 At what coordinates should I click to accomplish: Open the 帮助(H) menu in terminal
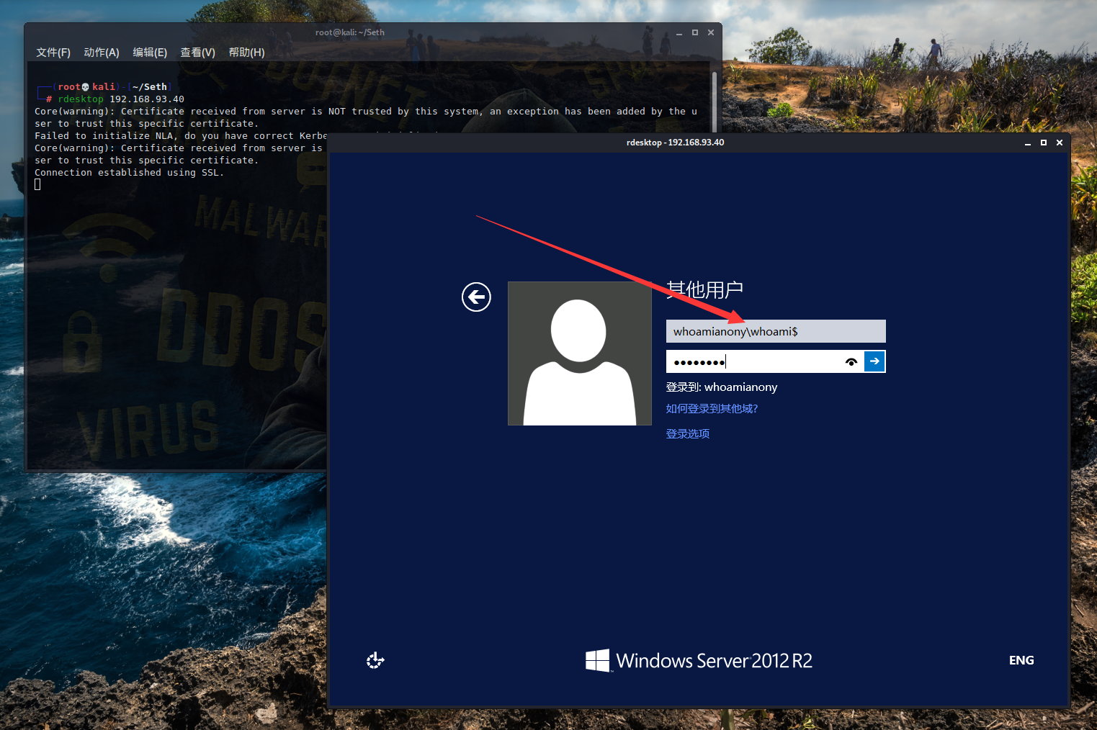pos(246,53)
